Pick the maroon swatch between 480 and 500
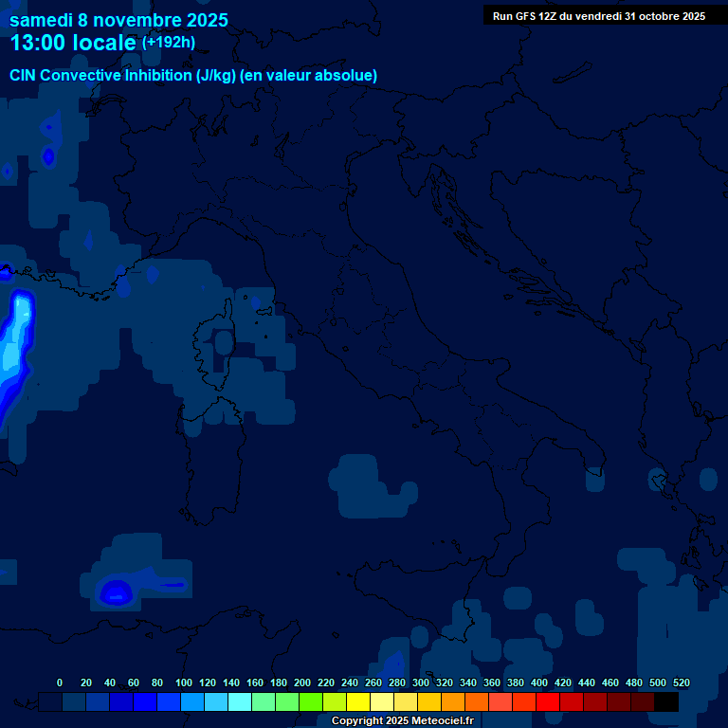The height and width of the screenshot is (728, 728). (x=642, y=701)
